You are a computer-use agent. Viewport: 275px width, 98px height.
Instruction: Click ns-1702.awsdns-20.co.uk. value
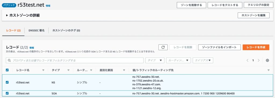pyautogui.click(x=148, y=81)
